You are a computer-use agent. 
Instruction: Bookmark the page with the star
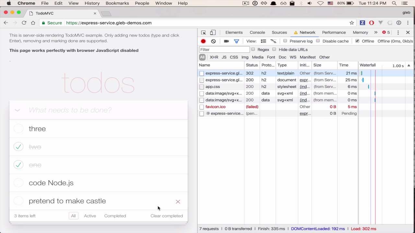(x=352, y=23)
